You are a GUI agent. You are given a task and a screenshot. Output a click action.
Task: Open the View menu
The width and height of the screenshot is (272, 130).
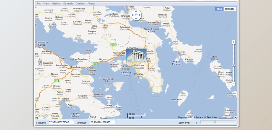46,4
